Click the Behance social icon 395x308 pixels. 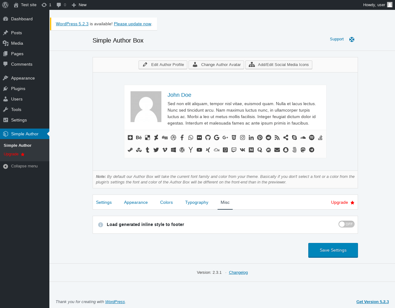(x=139, y=138)
